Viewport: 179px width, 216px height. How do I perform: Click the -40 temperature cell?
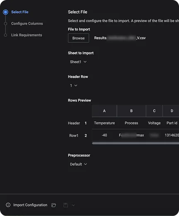[x=104, y=135]
